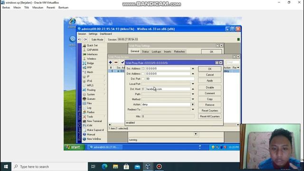Toggle Dst. Port invert checkbox
304x171 pixels.
click(143, 79)
